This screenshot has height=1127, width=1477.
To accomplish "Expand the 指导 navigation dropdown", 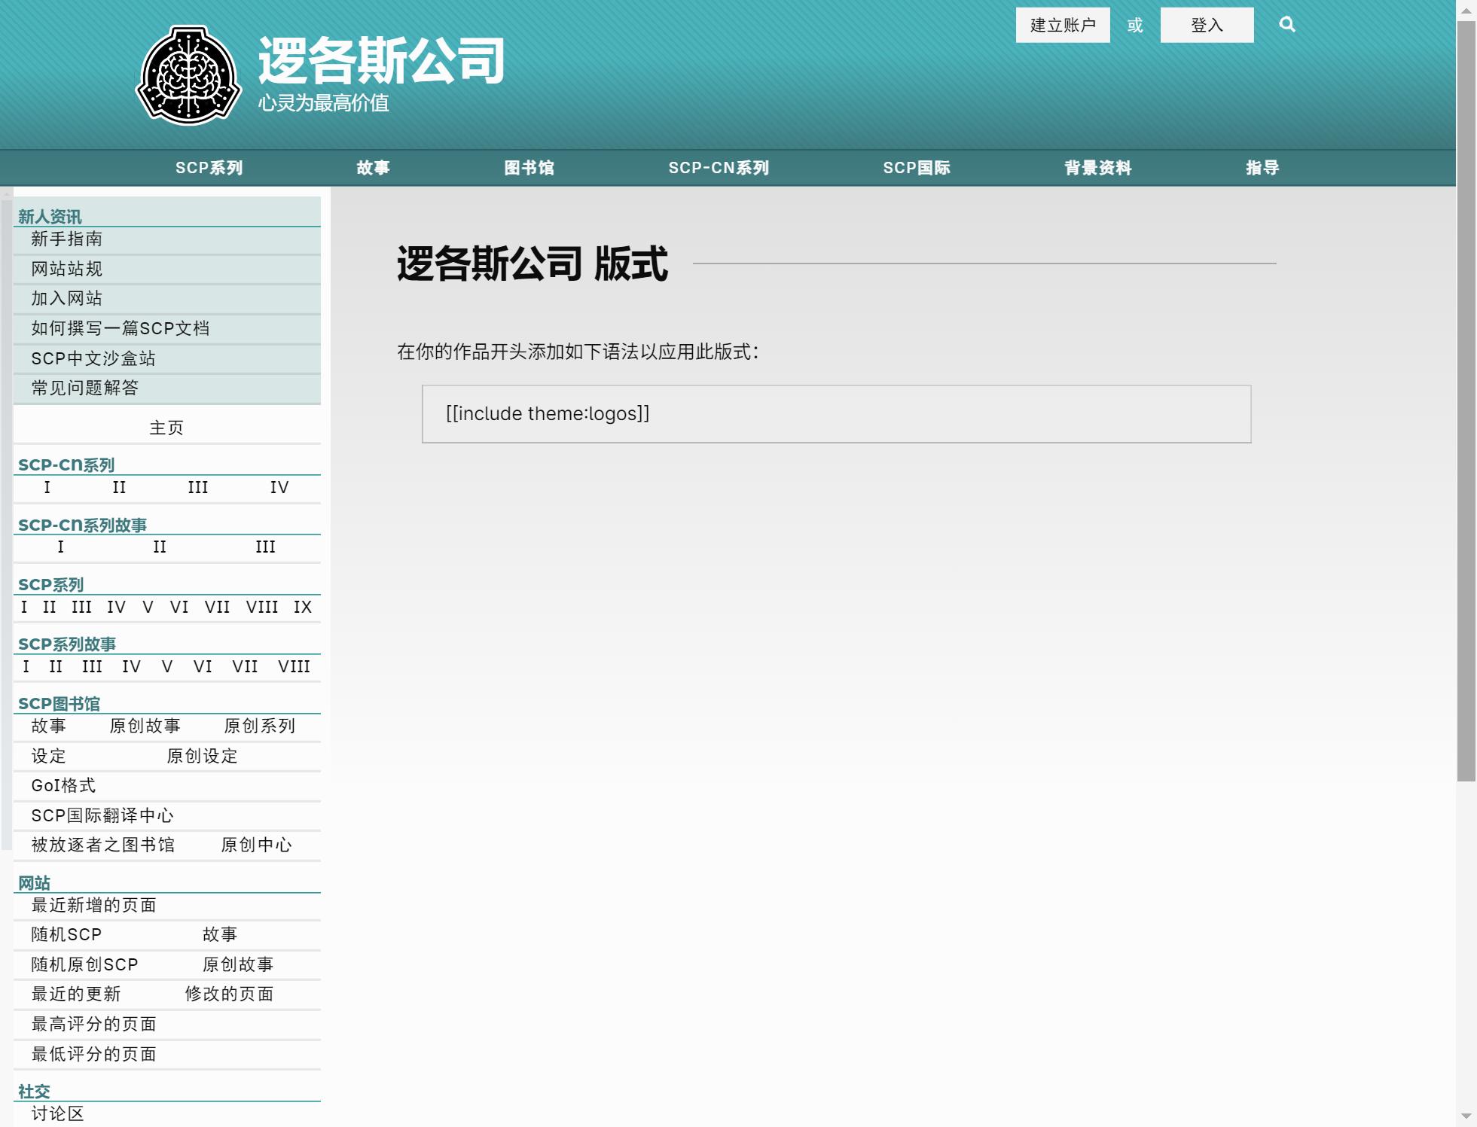I will [1262, 168].
